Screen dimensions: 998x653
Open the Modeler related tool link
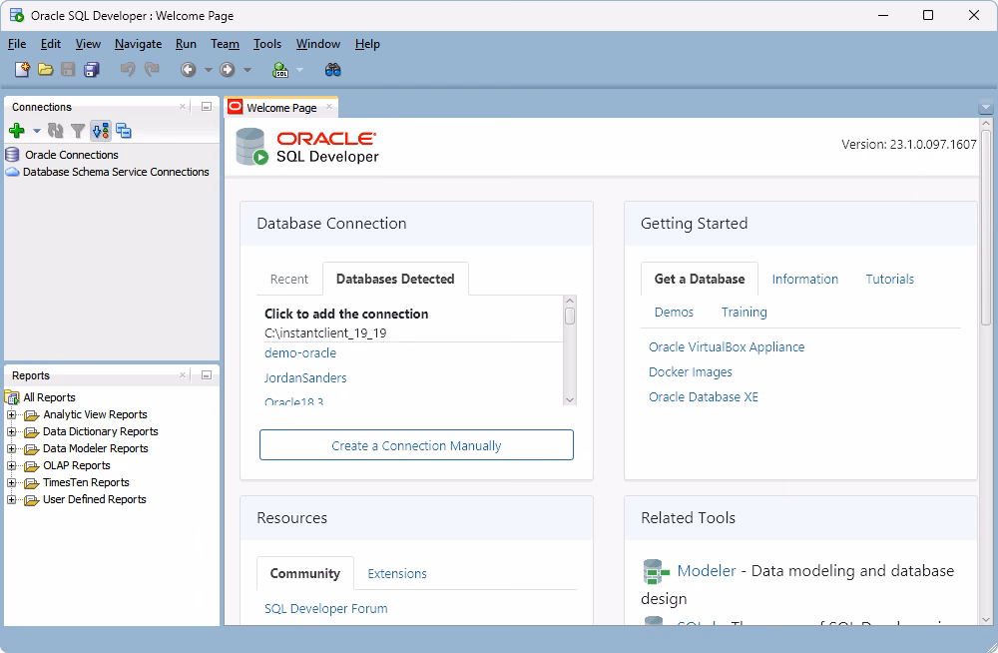pos(707,571)
